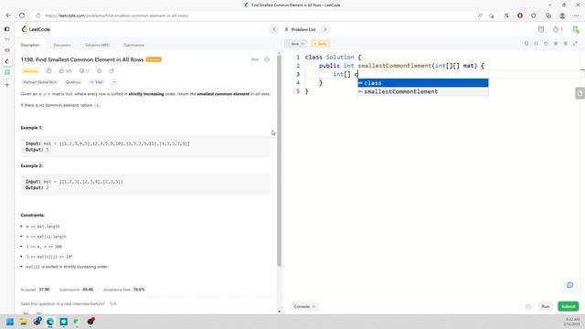Open editor shortcuts icon
The height and width of the screenshot is (329, 585).
(556, 44)
